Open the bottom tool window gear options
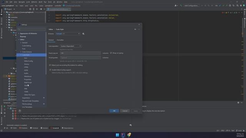The width and height of the screenshot is (246, 138). coord(238,103)
